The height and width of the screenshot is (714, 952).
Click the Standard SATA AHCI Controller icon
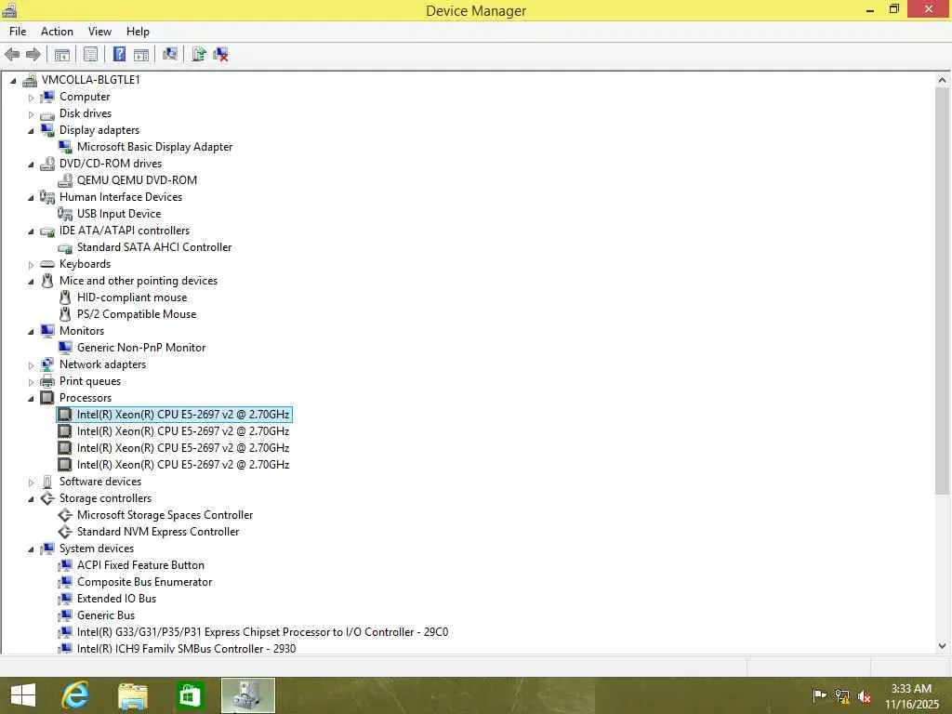coord(65,247)
